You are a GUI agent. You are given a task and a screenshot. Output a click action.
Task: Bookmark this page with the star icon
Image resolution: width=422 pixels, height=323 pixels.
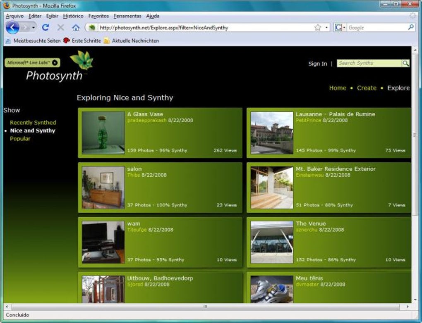(318, 27)
